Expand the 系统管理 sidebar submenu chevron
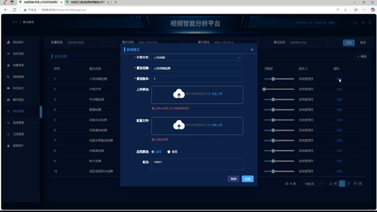This screenshot has height=212, width=377. click(35, 123)
